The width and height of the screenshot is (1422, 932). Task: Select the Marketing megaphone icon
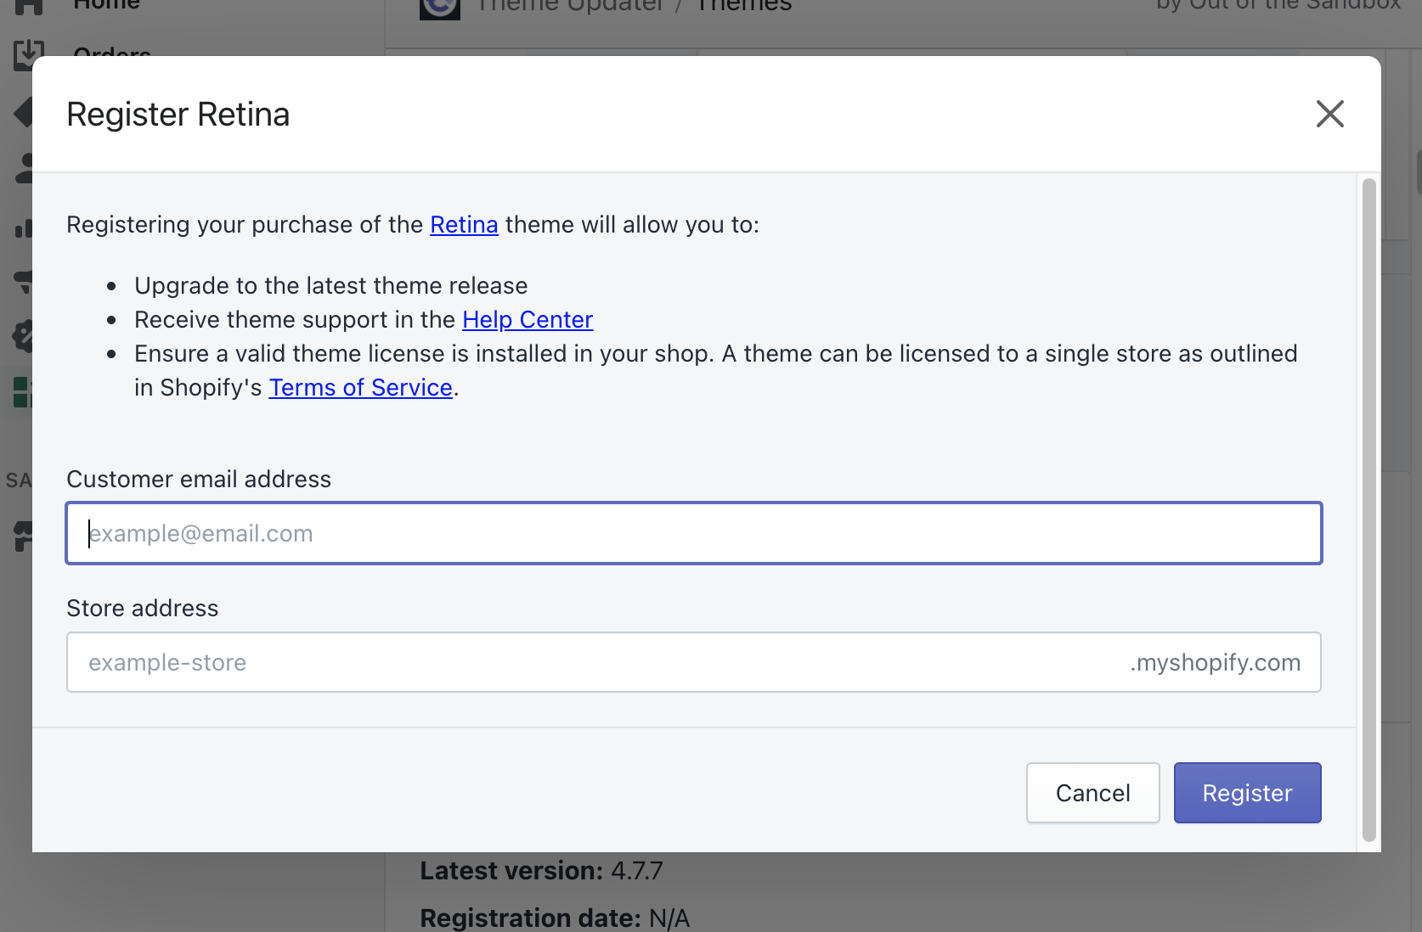click(24, 282)
